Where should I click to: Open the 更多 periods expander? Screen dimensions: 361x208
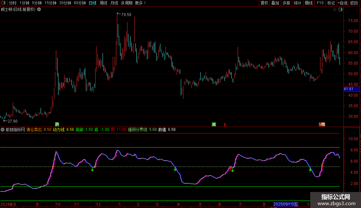click(140, 3)
